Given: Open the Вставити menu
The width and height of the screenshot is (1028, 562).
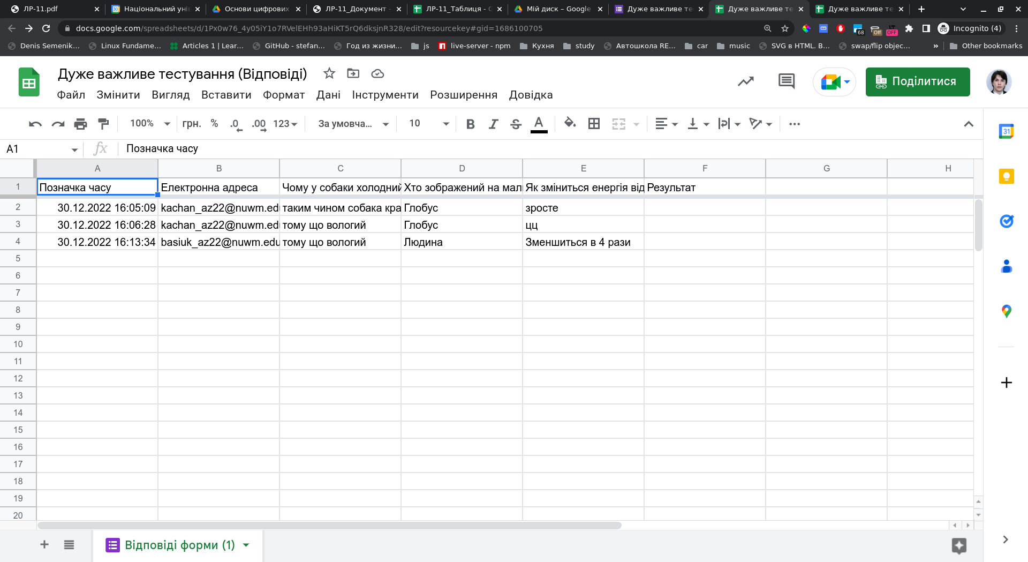Looking at the screenshot, I should [x=226, y=95].
